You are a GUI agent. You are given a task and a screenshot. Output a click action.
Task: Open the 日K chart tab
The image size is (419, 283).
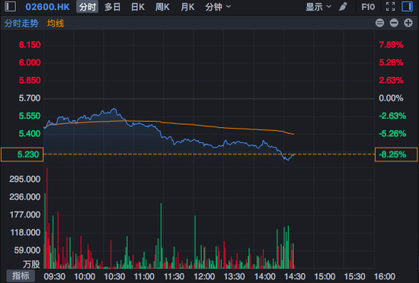pos(138,7)
